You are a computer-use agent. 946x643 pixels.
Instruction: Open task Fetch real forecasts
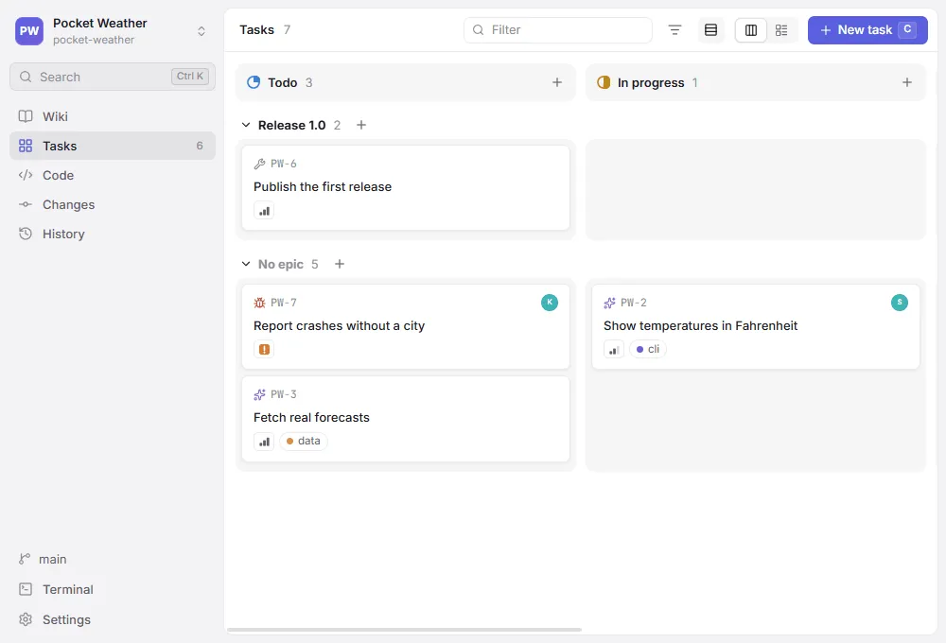click(406, 419)
